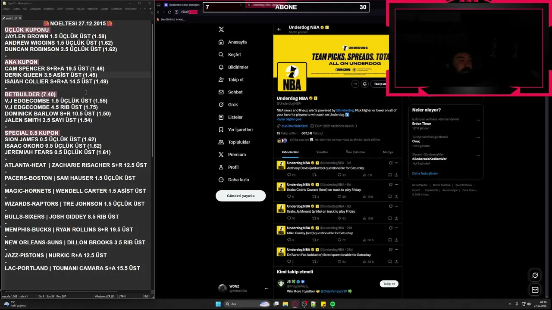Open more menu on Anthony Davis post

[396, 163]
